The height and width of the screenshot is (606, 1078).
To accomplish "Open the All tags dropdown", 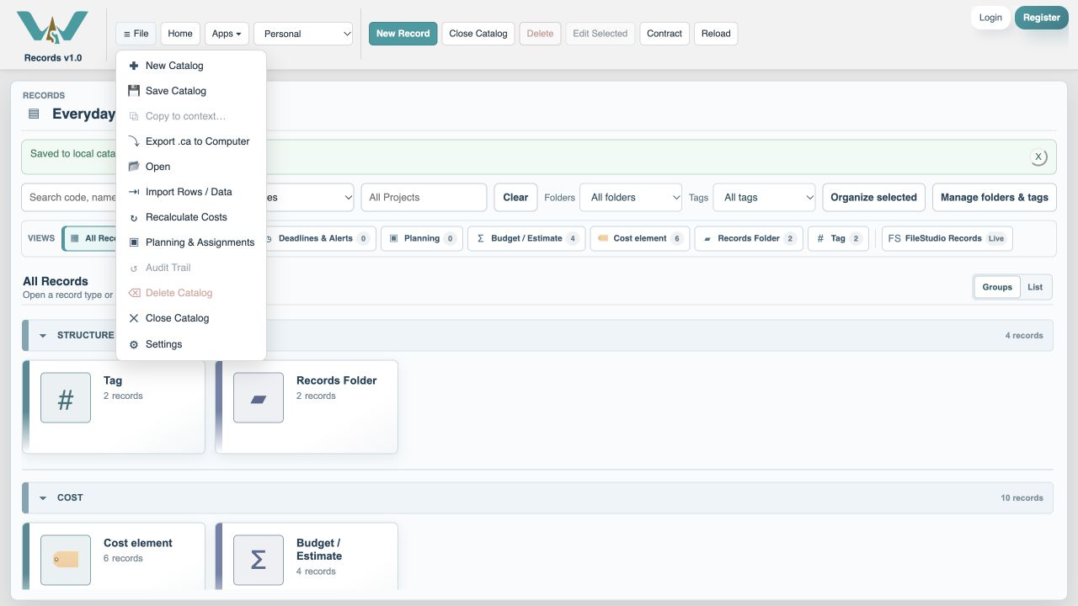I will coord(764,197).
